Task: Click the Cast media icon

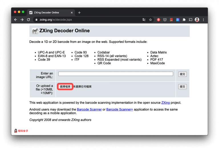Action: click(x=190, y=20)
